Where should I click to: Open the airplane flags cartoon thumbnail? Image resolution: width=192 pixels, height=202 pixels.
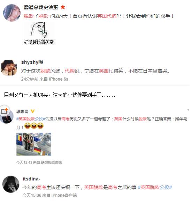(34, 144)
